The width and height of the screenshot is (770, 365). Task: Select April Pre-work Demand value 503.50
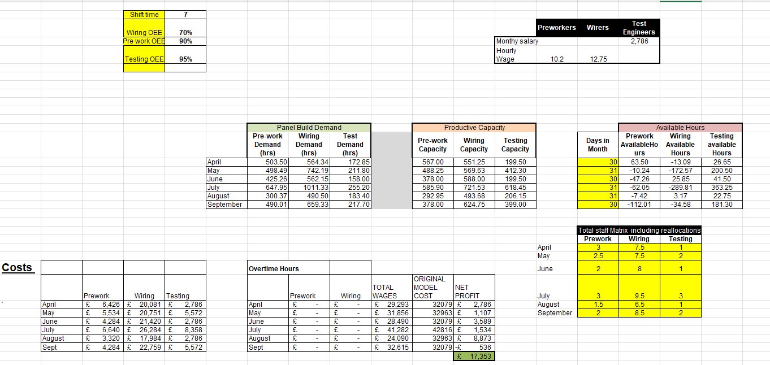click(267, 162)
